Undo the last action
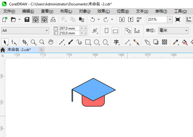This screenshot has height=137, width=193. coord(92,19)
